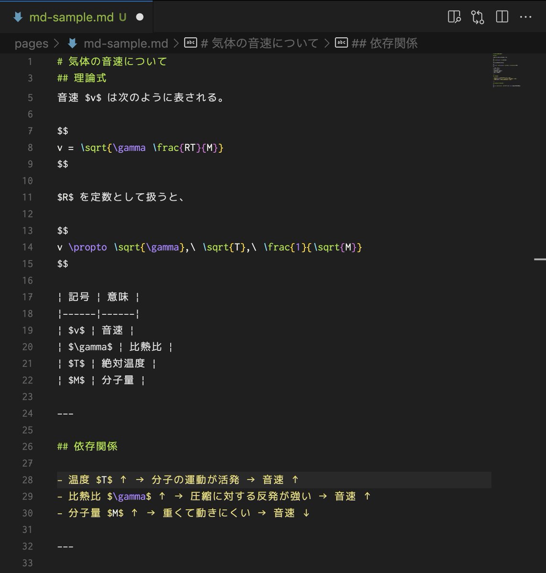Click the formula 'v = \sqrt{\gamma \frac{RT}{M}}'
Screen dimensions: 546x573
coord(140,148)
